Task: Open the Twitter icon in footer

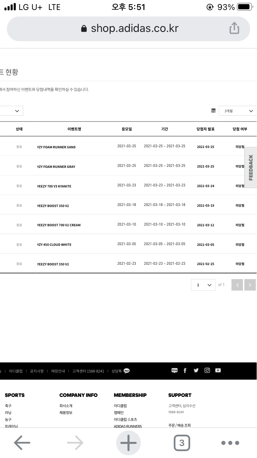Action: (x=196, y=370)
